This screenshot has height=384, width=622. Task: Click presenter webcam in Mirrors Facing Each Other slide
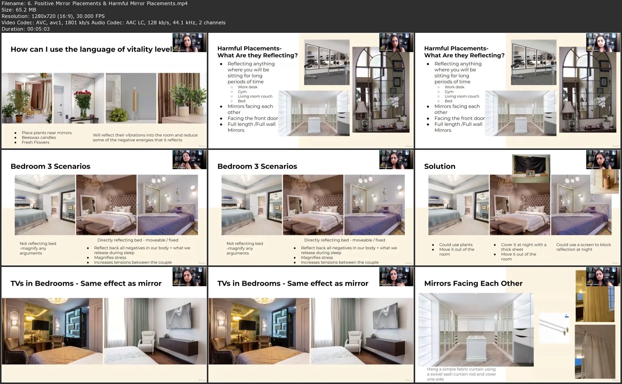[603, 277]
